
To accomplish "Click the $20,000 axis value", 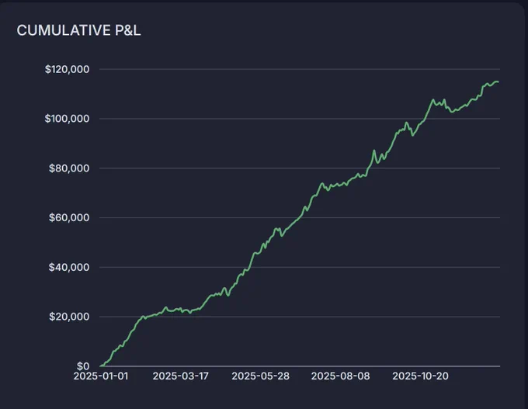I will [69, 317].
